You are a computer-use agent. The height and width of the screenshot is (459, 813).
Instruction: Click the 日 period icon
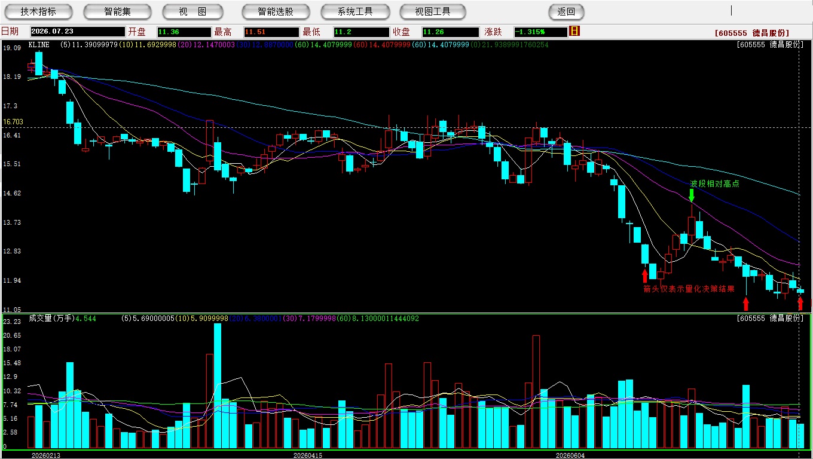point(574,31)
